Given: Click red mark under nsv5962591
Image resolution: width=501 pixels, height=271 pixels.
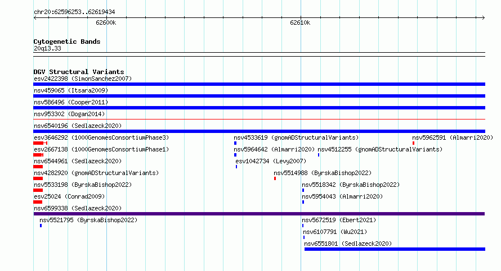Looking at the screenshot, I should (x=413, y=143).
